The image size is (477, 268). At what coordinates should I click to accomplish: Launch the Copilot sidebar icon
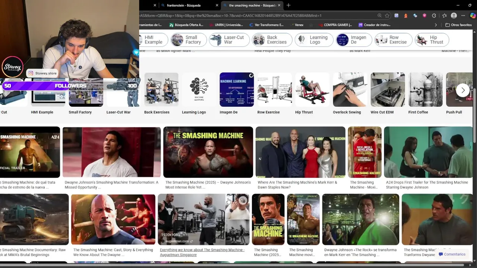pyautogui.click(x=473, y=16)
